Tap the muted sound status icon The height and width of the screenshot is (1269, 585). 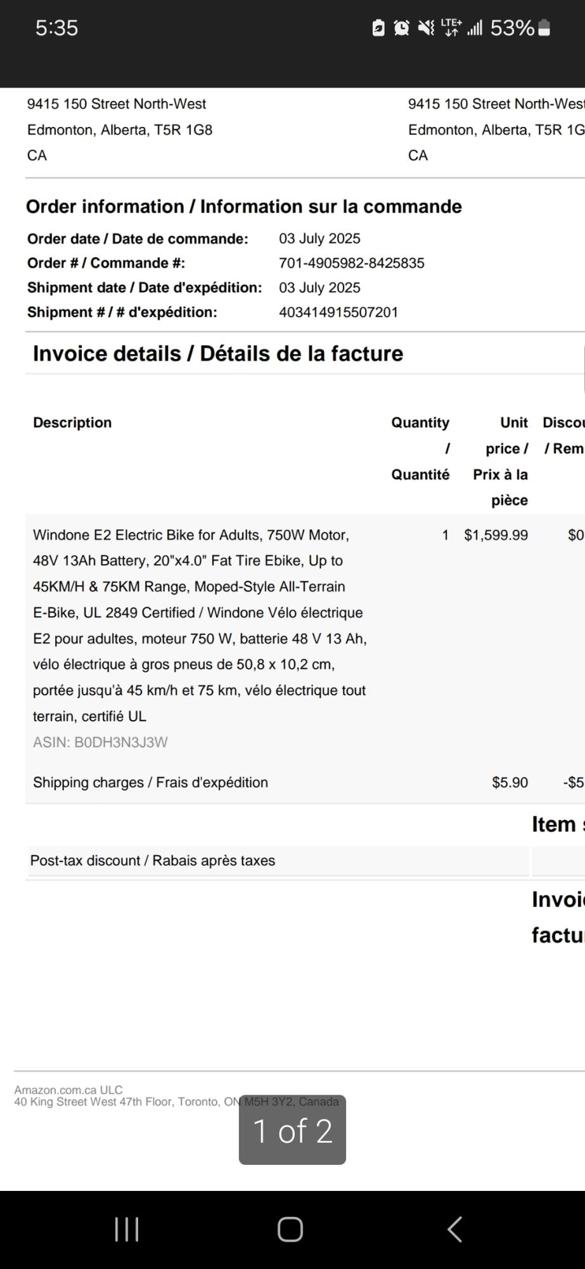coord(426,28)
